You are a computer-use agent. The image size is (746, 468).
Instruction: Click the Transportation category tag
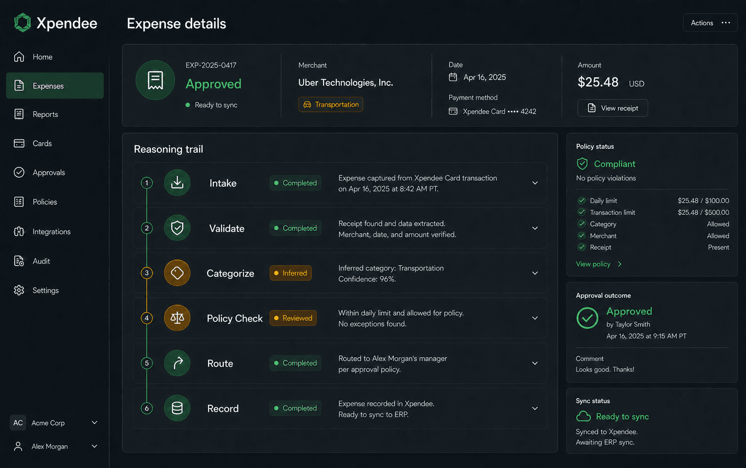click(331, 104)
